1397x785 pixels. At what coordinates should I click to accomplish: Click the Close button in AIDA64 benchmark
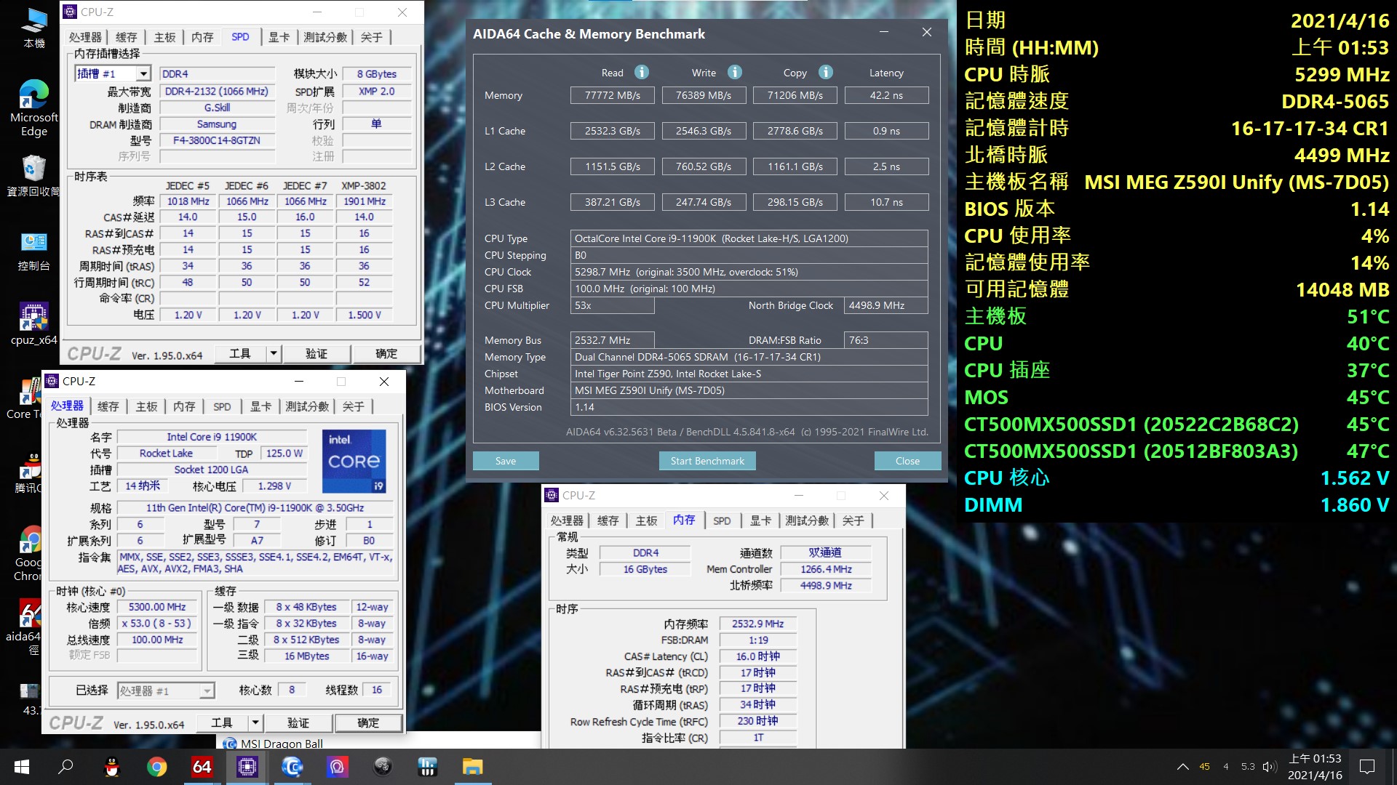tap(907, 461)
